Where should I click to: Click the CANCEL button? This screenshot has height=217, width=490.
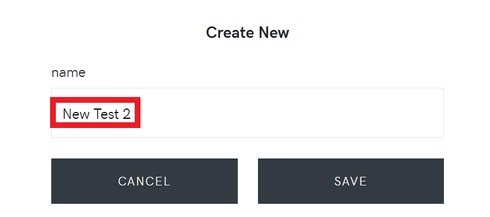point(145,181)
